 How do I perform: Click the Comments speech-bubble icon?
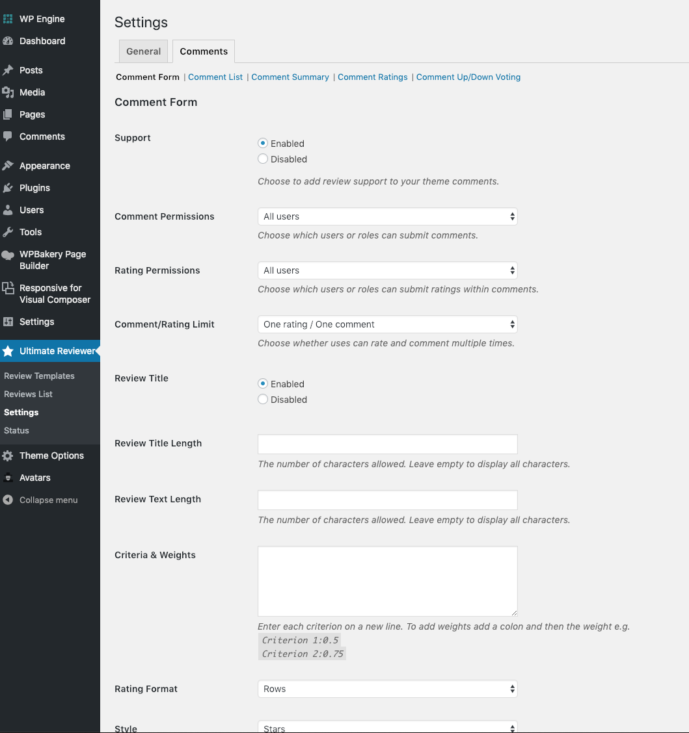[8, 136]
